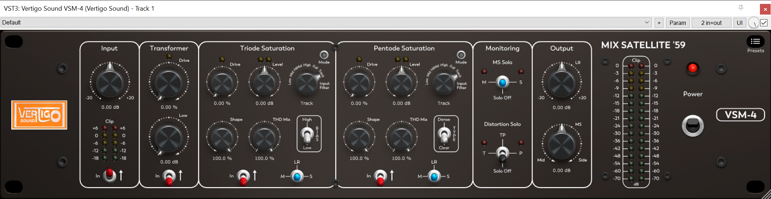
Task: Click the MS Solo M-side LED
Action: click(484, 72)
